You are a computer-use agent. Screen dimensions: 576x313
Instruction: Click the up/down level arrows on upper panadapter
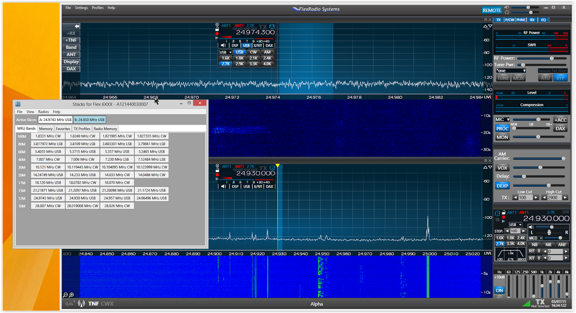[x=488, y=26]
